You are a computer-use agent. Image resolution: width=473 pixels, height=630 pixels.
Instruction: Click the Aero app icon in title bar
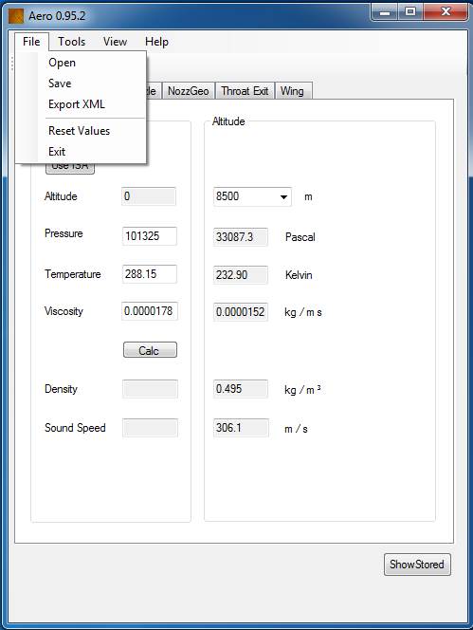(16, 16)
